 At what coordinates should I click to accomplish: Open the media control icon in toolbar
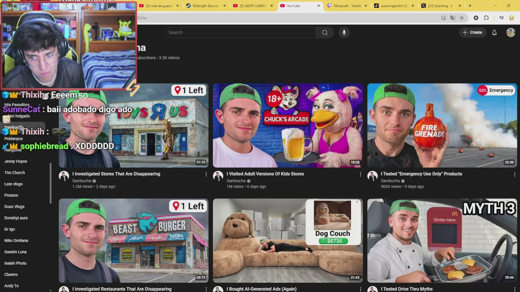(501, 18)
